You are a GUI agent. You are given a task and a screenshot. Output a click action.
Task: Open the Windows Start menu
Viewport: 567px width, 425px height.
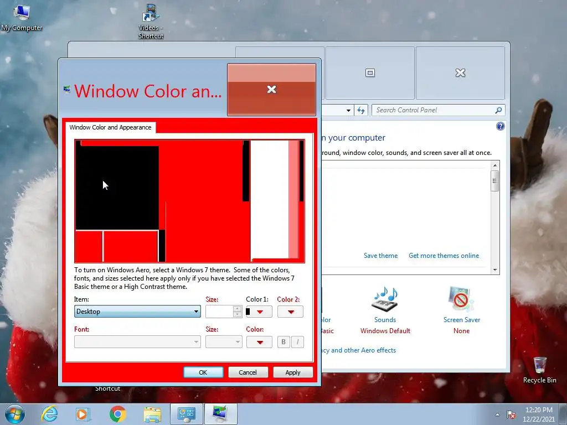(x=15, y=414)
